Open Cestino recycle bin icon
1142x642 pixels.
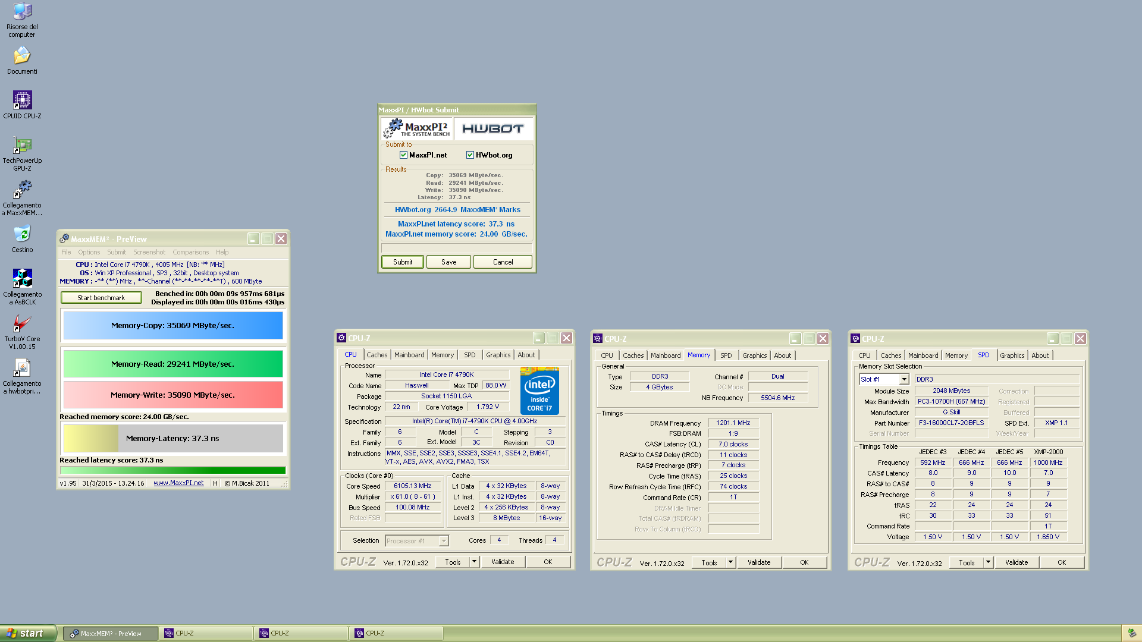click(22, 238)
